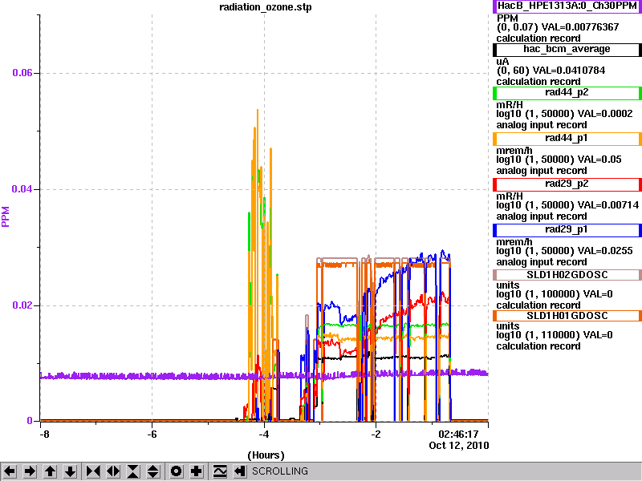This screenshot has height=481, width=642.
Task: Click the uA units label
Action: (503, 62)
